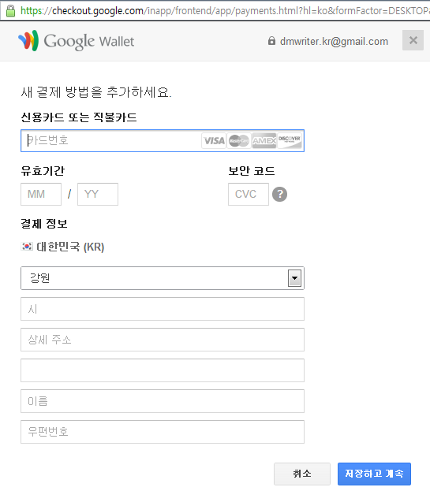The image size is (430, 502).
Task: Select the 우편번호 postal code field
Action: coord(163,432)
